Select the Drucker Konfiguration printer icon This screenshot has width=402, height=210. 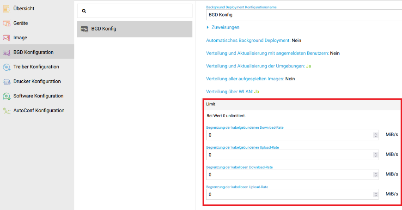6,82
